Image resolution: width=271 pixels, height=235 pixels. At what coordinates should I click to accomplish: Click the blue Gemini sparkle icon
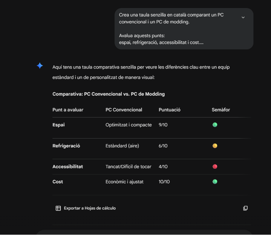click(x=40, y=66)
